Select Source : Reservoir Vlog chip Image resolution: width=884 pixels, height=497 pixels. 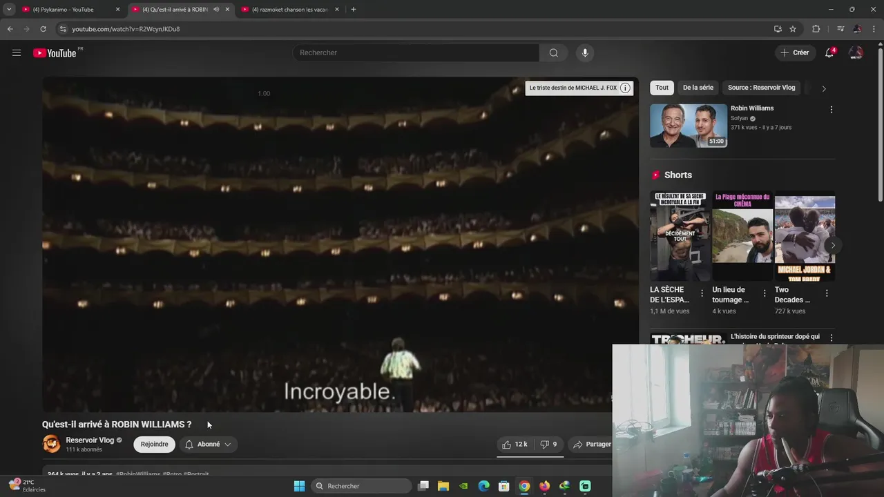[x=761, y=88]
